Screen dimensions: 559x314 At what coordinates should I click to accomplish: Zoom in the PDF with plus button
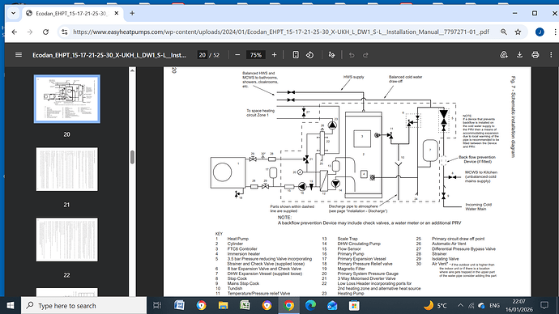(274, 55)
